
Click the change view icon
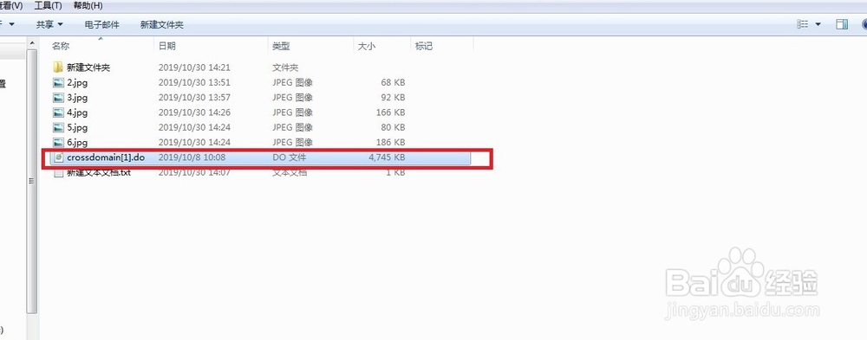tap(803, 24)
